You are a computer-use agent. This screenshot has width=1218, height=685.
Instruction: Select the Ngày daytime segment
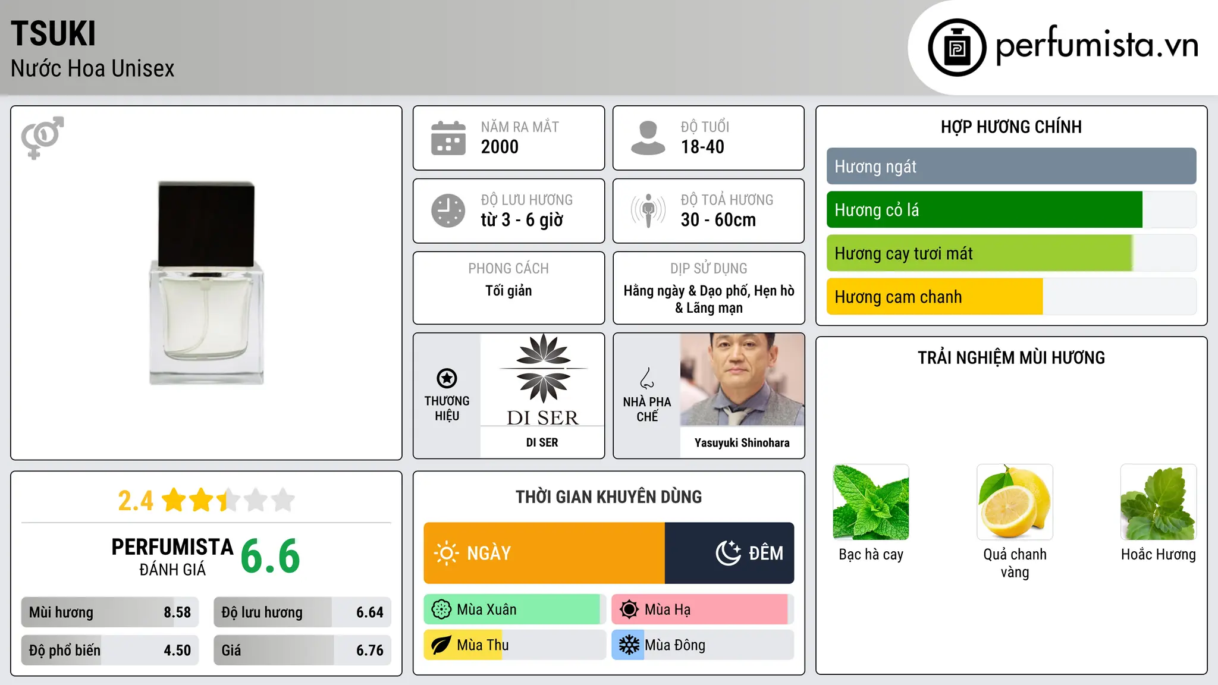coord(544,553)
